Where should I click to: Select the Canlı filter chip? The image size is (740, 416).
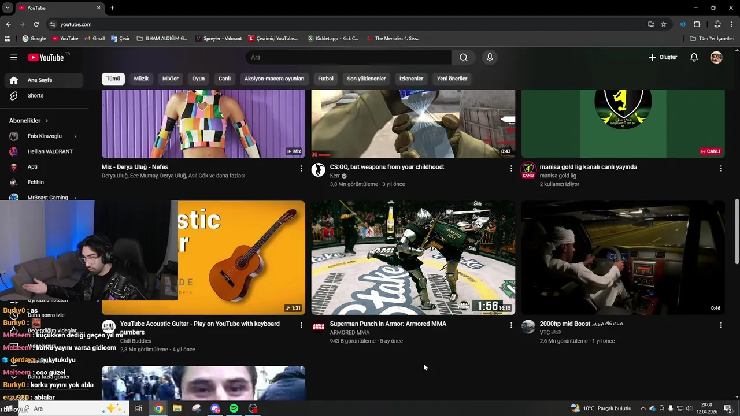pyautogui.click(x=224, y=79)
